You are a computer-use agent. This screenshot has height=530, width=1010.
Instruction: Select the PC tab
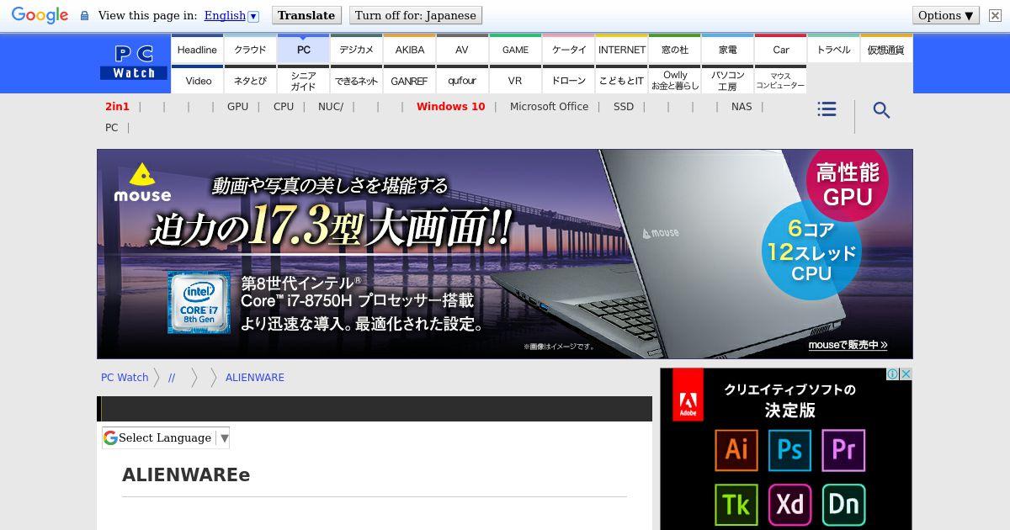coord(303,50)
